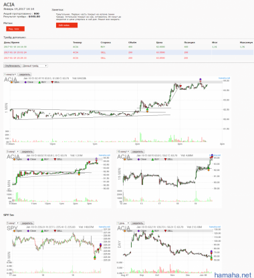Click the red Edit notes button
254x278 pixels.
pos(67,25)
